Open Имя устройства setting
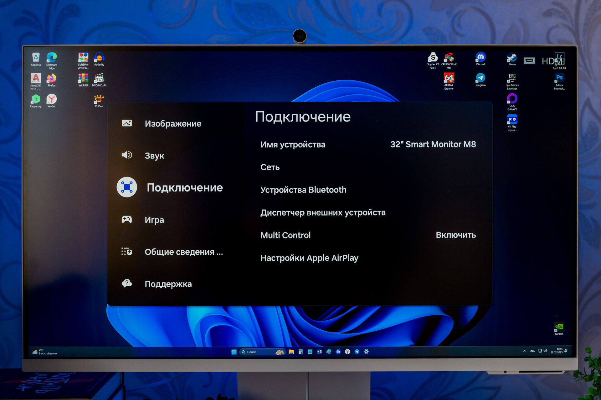The width and height of the screenshot is (601, 400). pyautogui.click(x=368, y=144)
